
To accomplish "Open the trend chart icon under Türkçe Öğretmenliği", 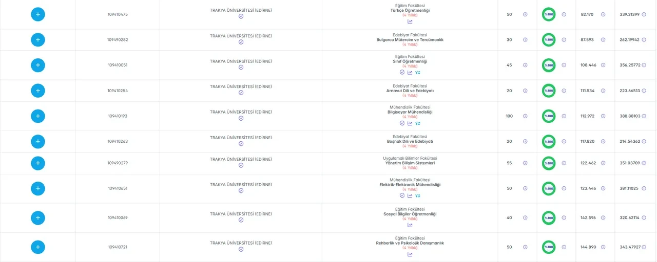I will click(410, 21).
